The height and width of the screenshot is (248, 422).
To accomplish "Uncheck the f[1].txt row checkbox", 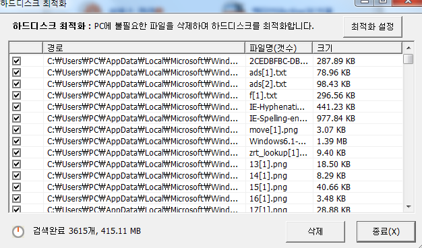I will 16,96.
